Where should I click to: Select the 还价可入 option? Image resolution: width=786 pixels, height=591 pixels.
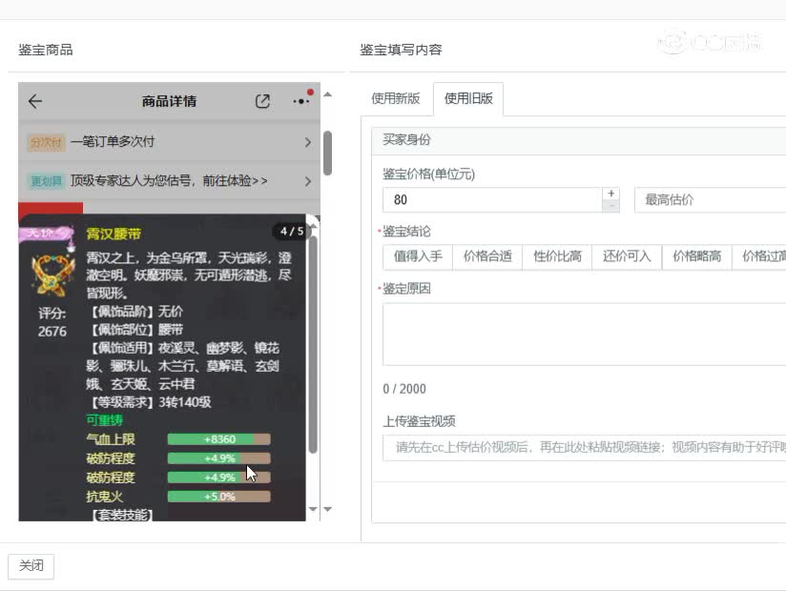click(x=626, y=256)
